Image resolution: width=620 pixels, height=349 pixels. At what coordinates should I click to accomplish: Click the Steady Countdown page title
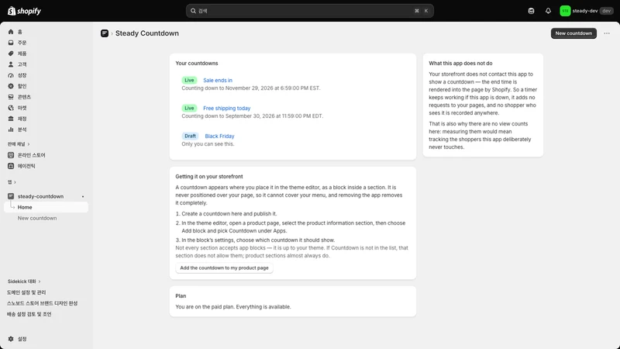147,33
